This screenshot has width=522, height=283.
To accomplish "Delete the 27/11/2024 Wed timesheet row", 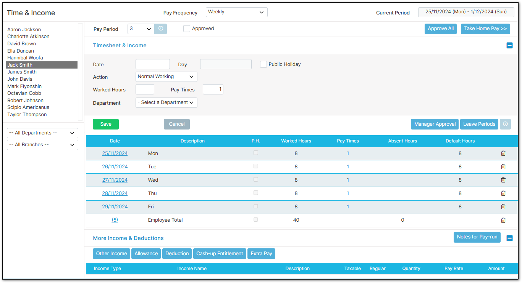I will [503, 180].
